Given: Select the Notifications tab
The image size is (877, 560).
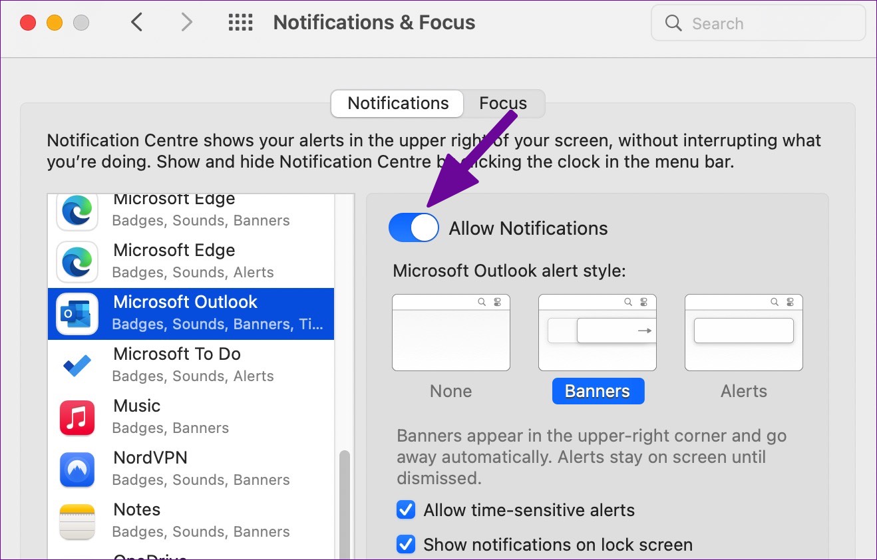Looking at the screenshot, I should (x=398, y=104).
